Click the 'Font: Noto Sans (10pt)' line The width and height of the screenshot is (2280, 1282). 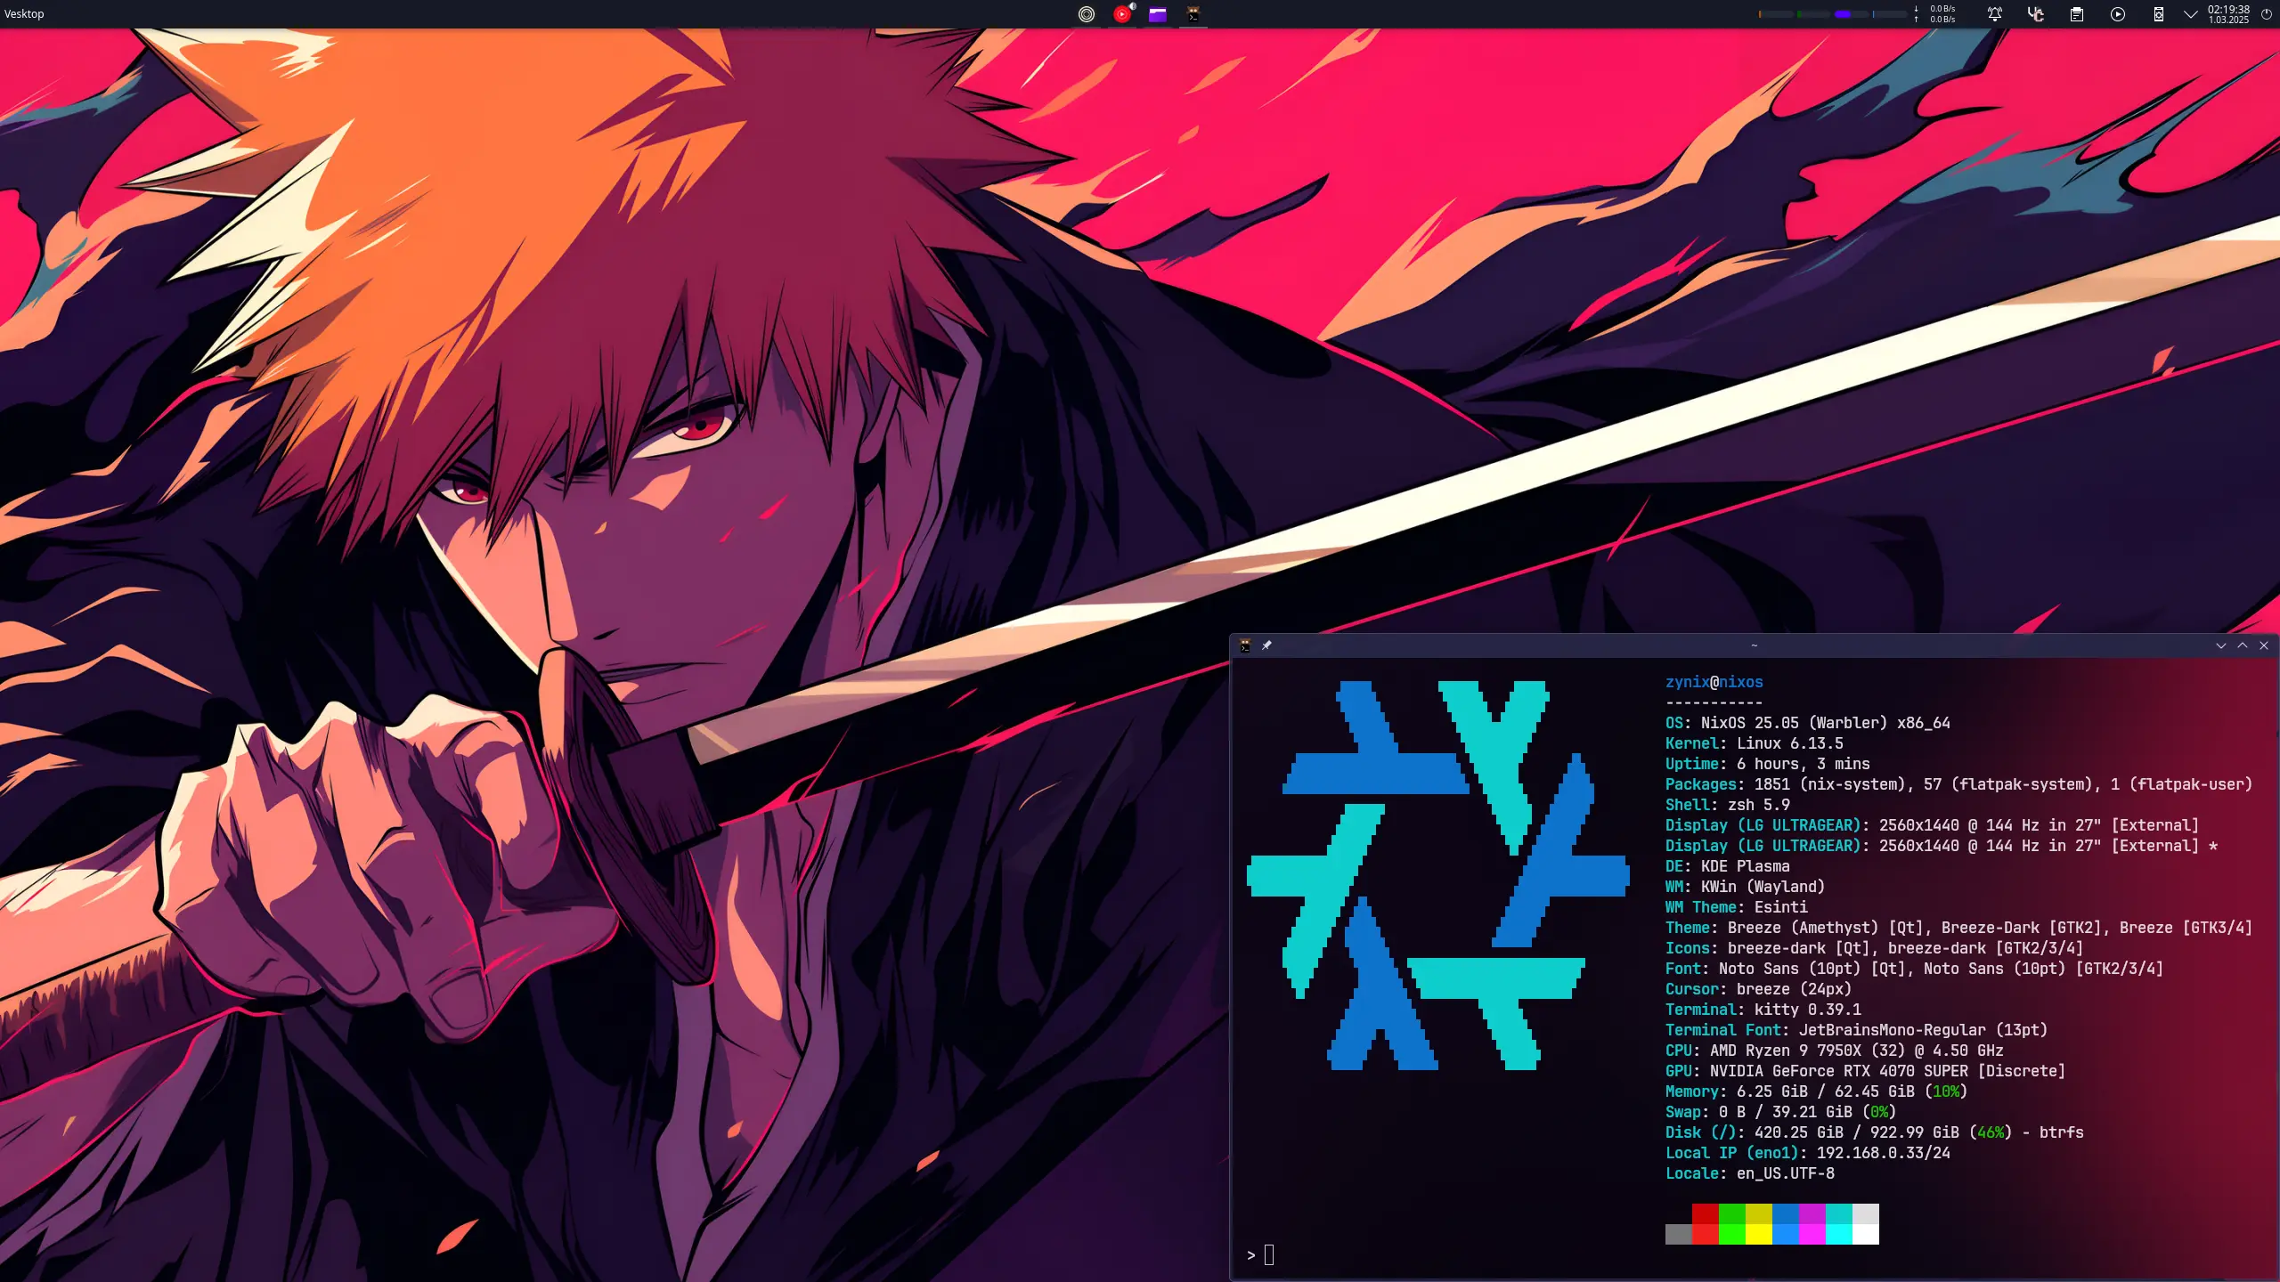[x=1915, y=969]
